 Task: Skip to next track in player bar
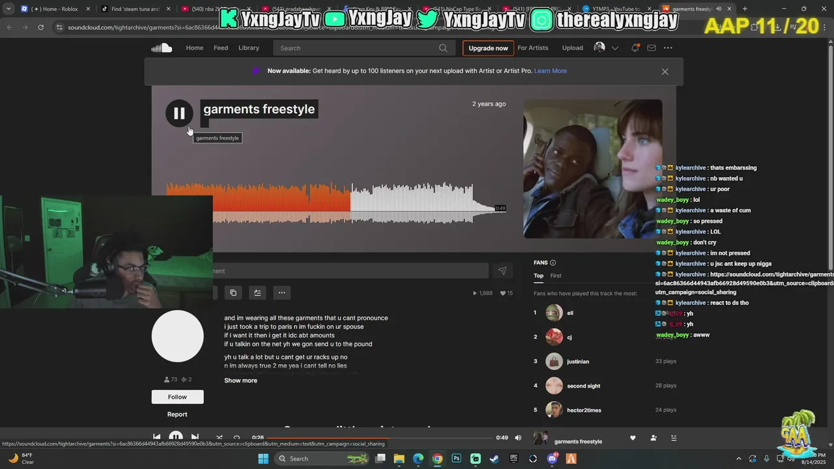click(195, 437)
